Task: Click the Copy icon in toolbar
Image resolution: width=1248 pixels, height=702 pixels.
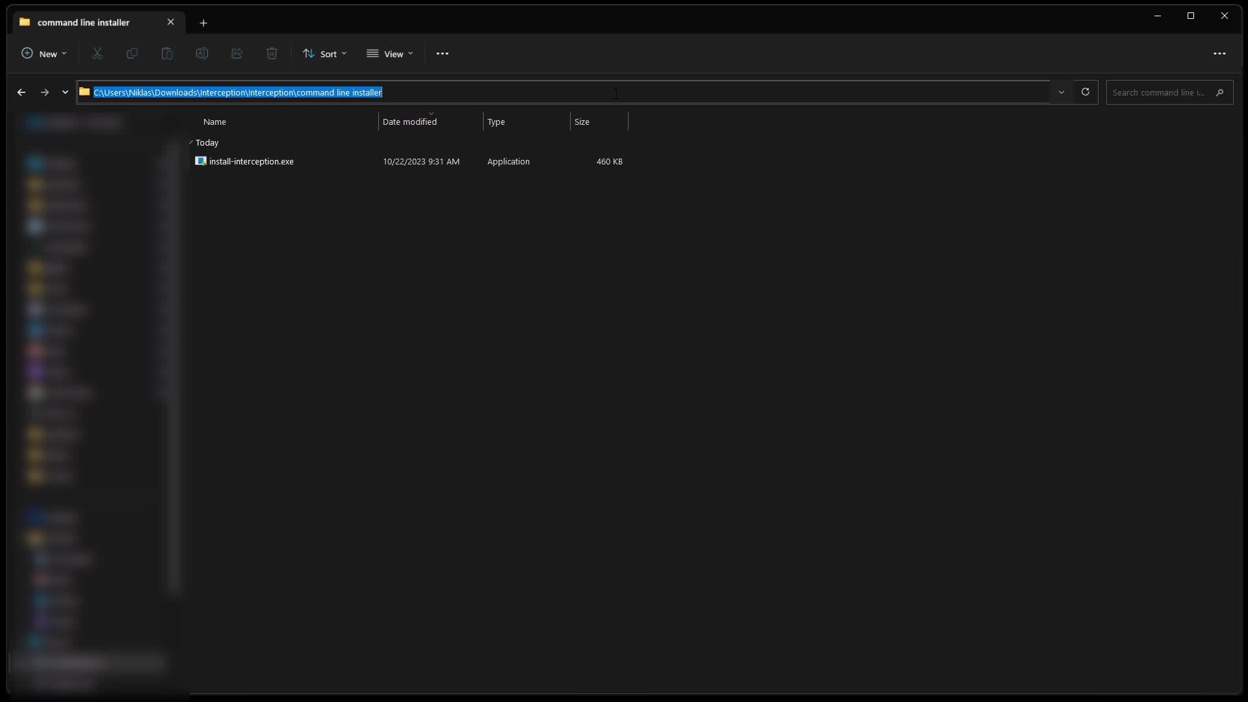Action: (132, 53)
